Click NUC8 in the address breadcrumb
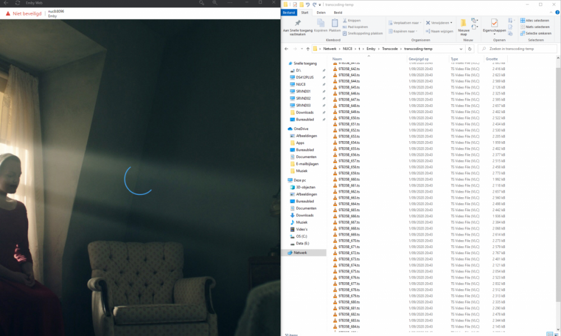 [x=347, y=49]
